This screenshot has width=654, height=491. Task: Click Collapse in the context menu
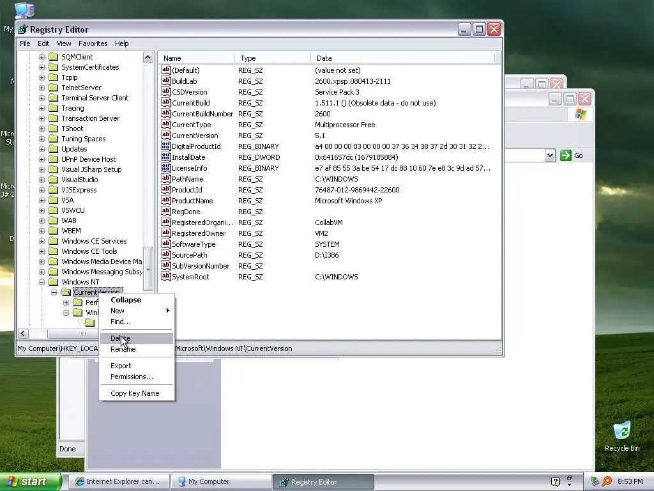[137, 300]
